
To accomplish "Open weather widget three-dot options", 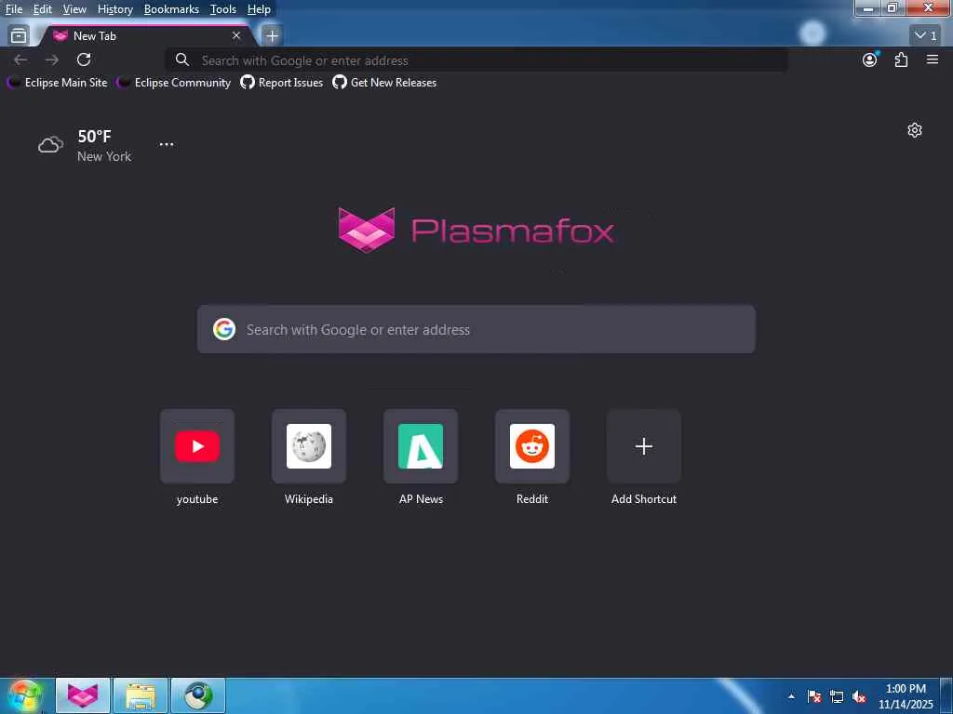I will pyautogui.click(x=166, y=144).
